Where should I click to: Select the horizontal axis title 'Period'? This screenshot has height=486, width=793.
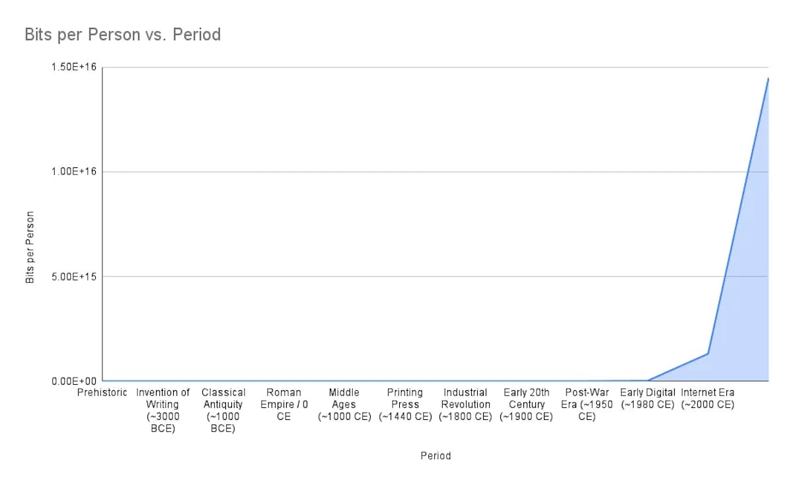click(435, 456)
